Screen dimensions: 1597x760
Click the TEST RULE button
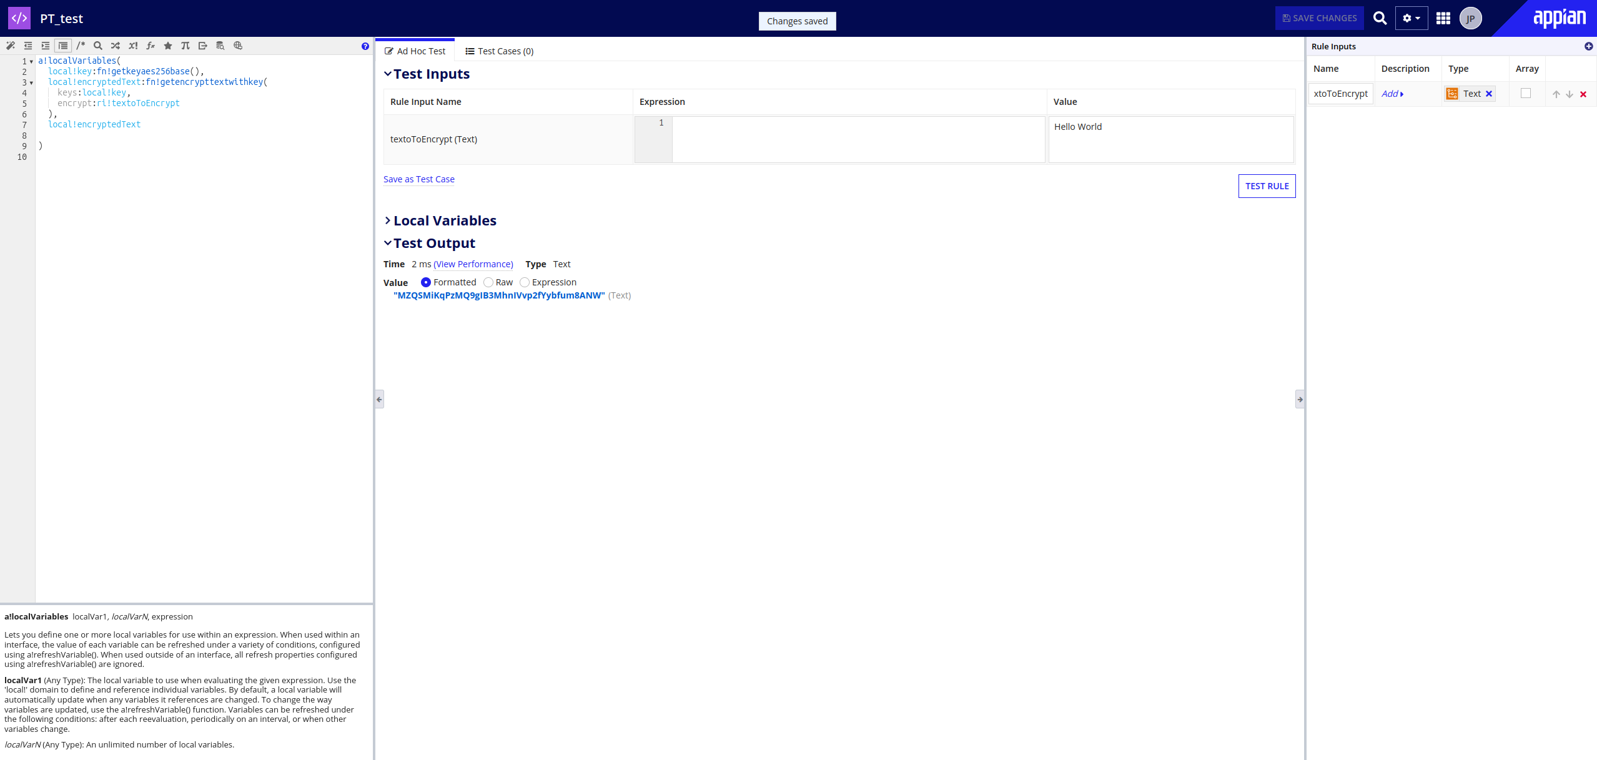click(1267, 186)
